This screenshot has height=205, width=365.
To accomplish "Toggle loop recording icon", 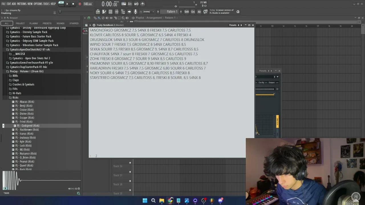I will (136, 4).
